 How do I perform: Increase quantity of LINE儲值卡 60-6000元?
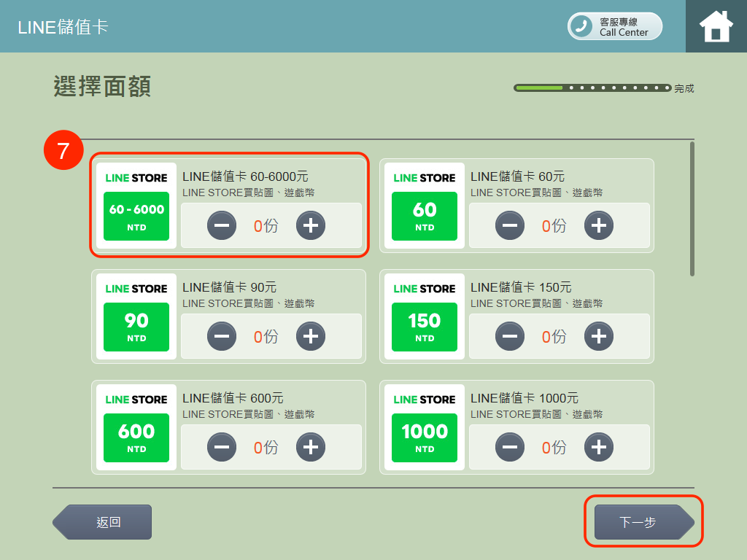coord(311,225)
